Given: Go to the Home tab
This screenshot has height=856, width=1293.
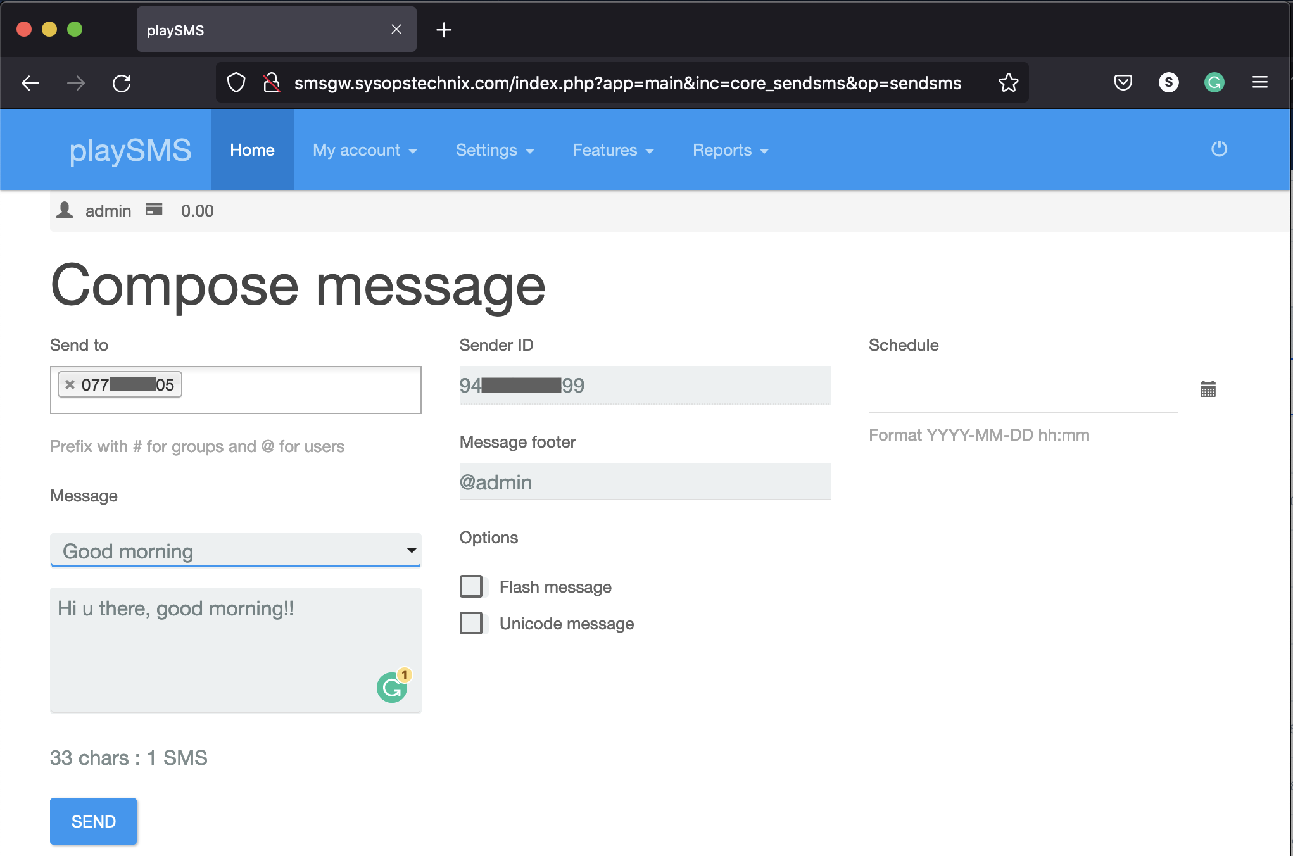Looking at the screenshot, I should (252, 150).
